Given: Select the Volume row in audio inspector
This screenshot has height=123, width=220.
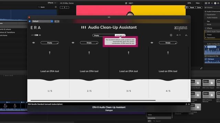Looking at the screenshot, I should tap(212, 8).
